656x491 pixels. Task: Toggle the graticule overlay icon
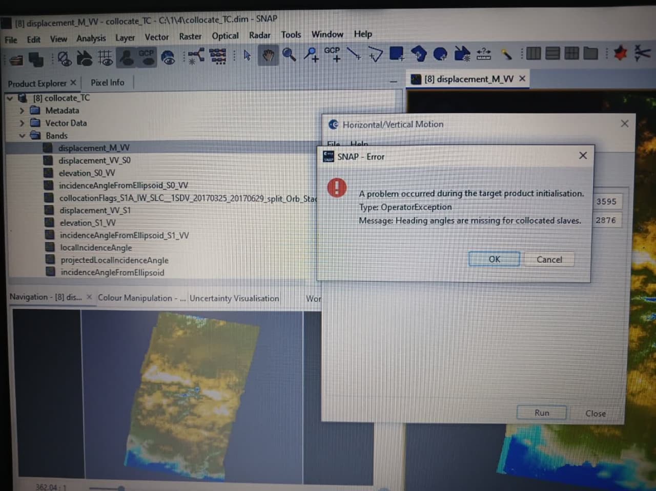pyautogui.click(x=105, y=58)
